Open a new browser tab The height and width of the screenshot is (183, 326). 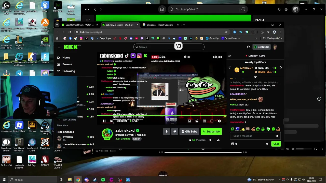[184, 25]
